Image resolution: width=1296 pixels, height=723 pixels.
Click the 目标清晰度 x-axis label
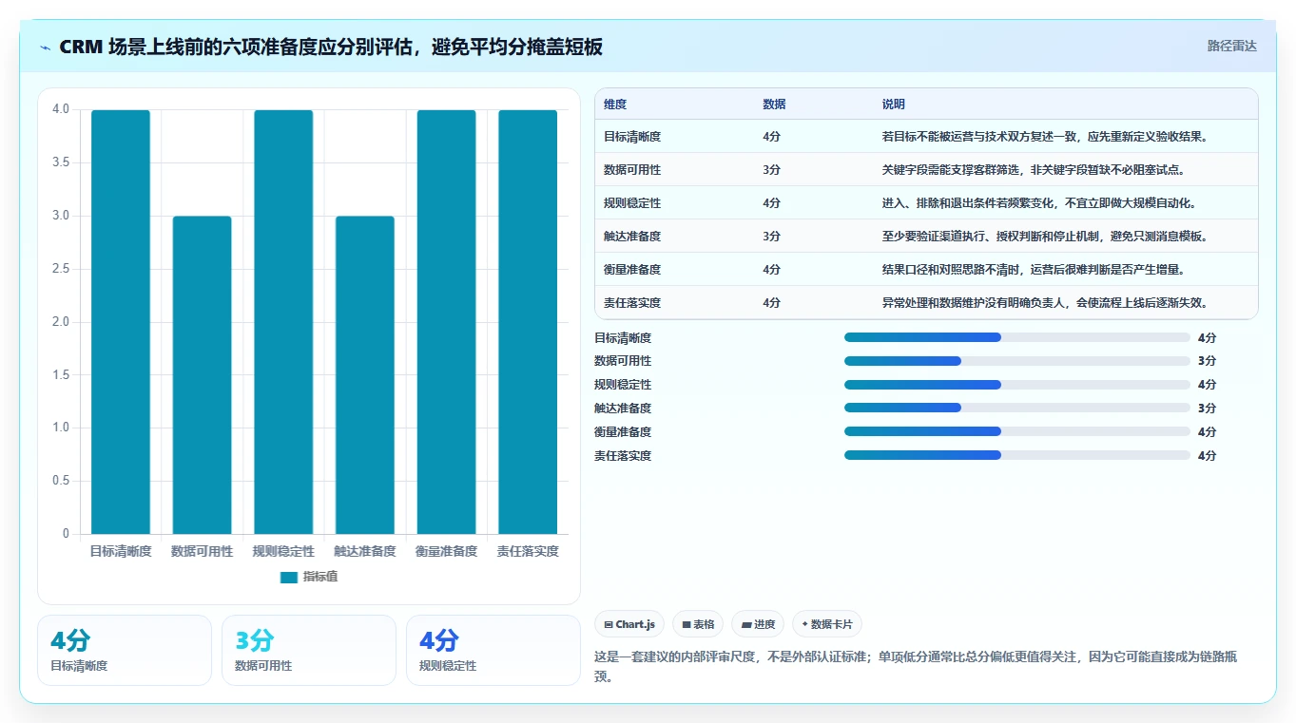(121, 551)
